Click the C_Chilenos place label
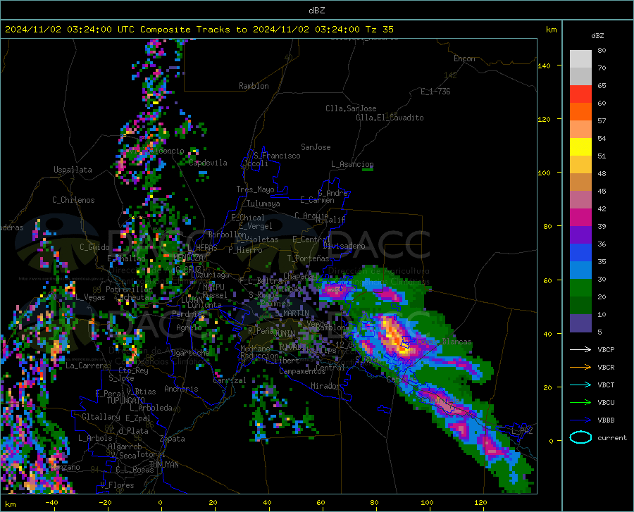634x512 pixels. (73, 200)
